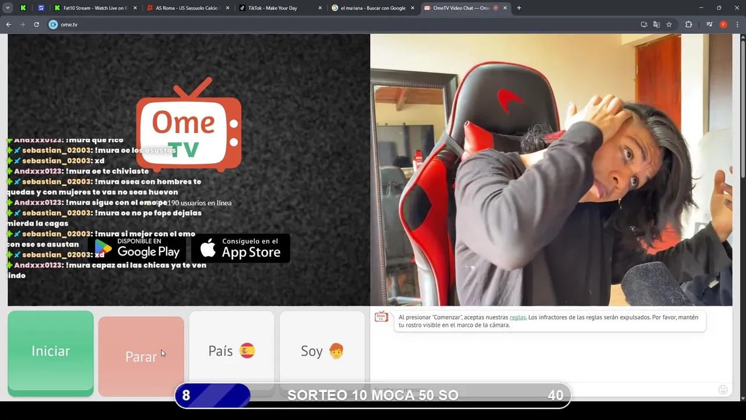This screenshot has height=420, width=746.
Task: Click the webcam video feed
Action: point(551,170)
